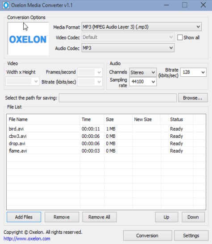Image resolution: width=212 pixels, height=244 pixels.
Task: Open the Audio Codec dropdown
Action: 128,48
